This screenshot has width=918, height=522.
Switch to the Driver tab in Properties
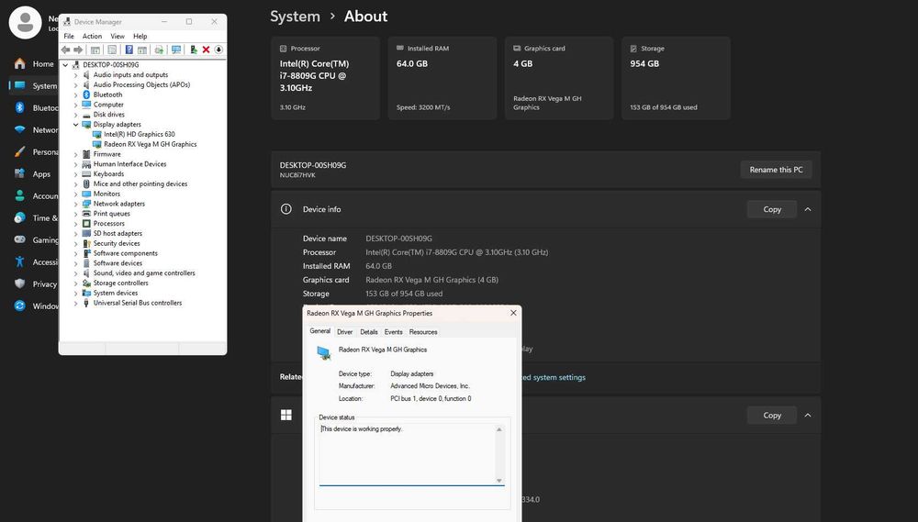(x=345, y=332)
